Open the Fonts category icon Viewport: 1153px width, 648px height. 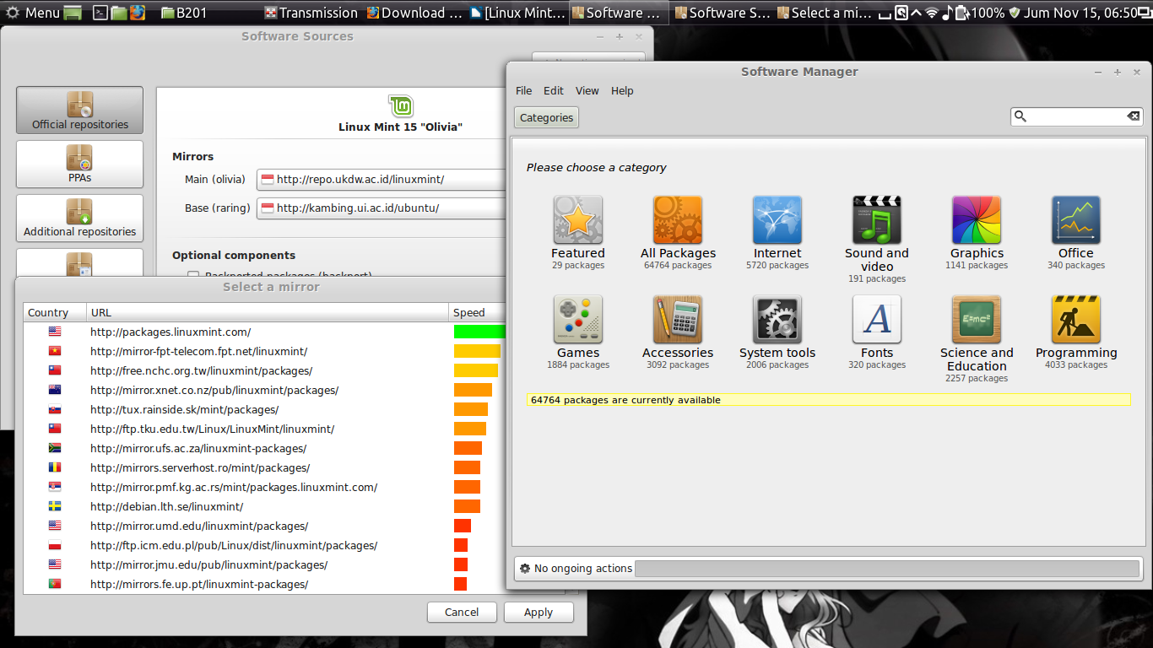[877, 319]
